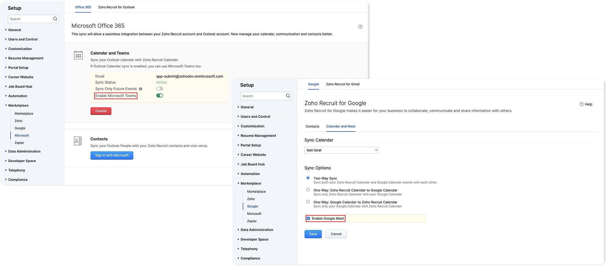
Task: Click the info icon beside Sync Only Future Events
Action: [x=141, y=89]
